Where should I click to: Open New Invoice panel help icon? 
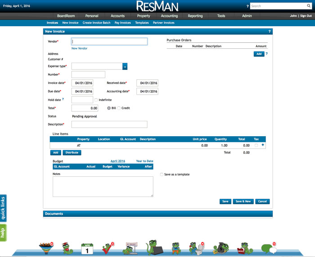point(270,32)
